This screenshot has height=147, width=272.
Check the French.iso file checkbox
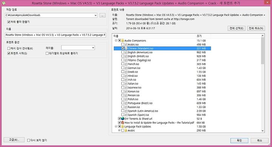point(123,64)
